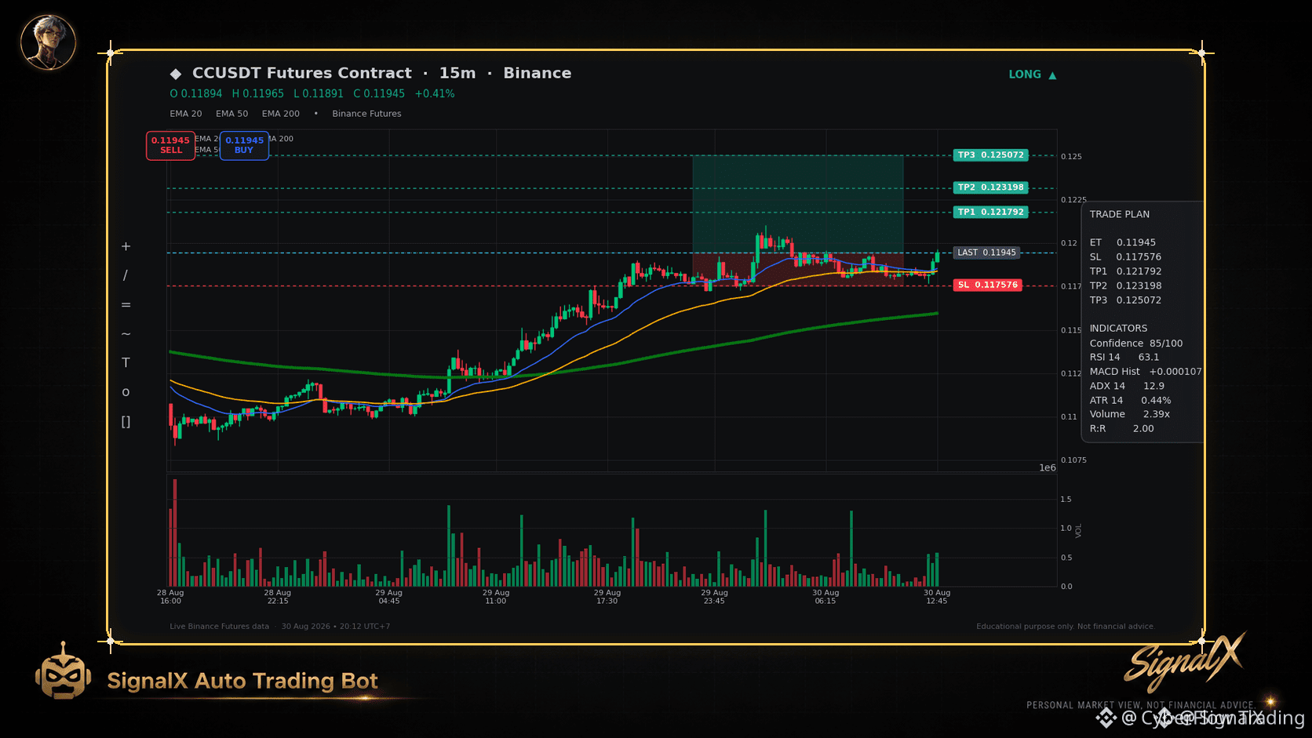The image size is (1312, 738).
Task: Click the Volume 2.39x indicator row
Action: [x=1130, y=414]
